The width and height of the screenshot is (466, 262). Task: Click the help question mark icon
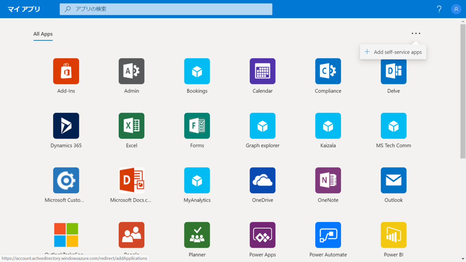tap(439, 9)
